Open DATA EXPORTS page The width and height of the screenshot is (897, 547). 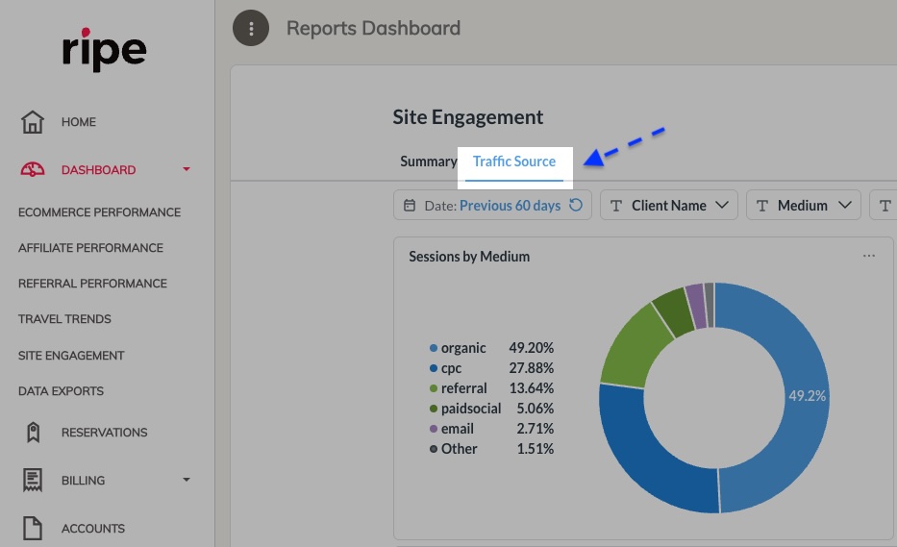click(x=61, y=391)
